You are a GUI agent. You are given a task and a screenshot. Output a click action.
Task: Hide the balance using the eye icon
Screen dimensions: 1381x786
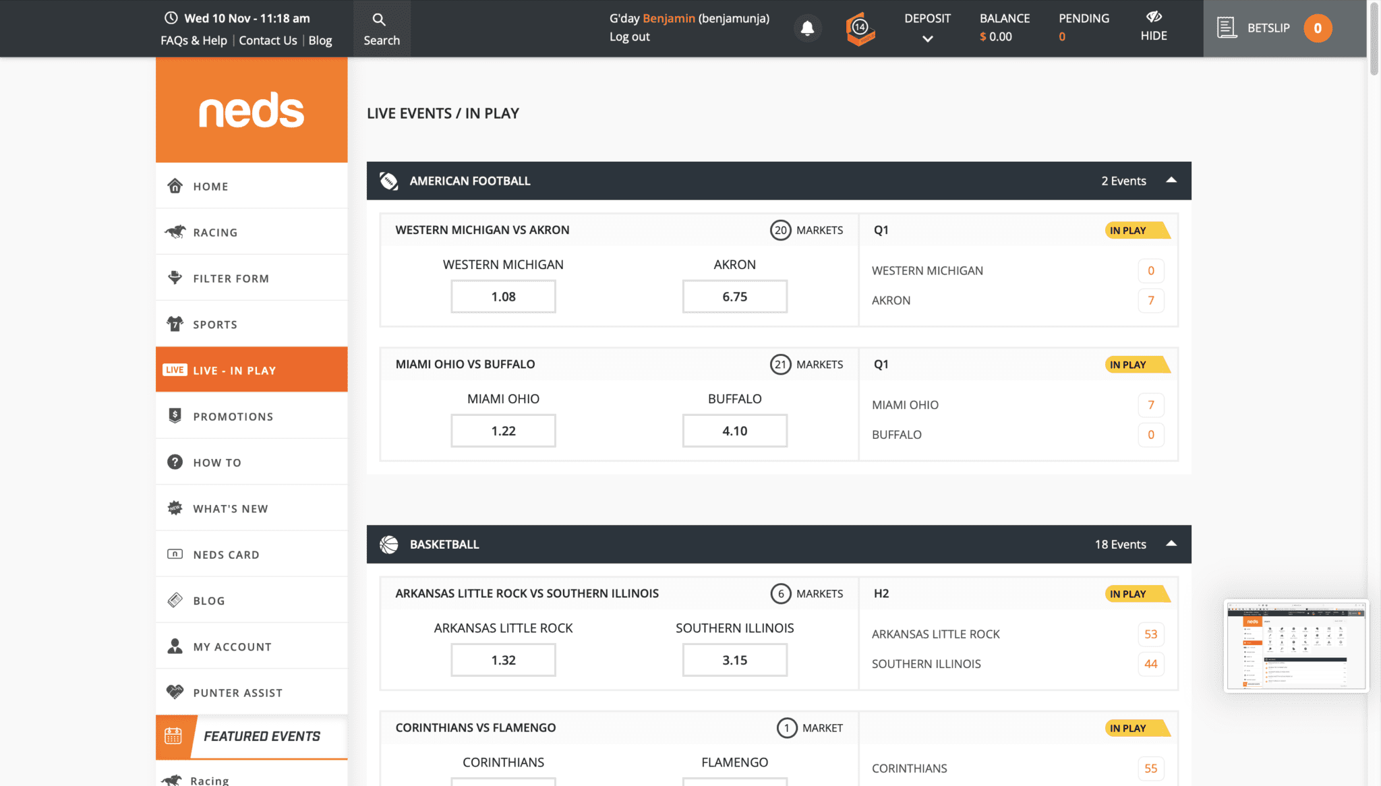(x=1154, y=17)
